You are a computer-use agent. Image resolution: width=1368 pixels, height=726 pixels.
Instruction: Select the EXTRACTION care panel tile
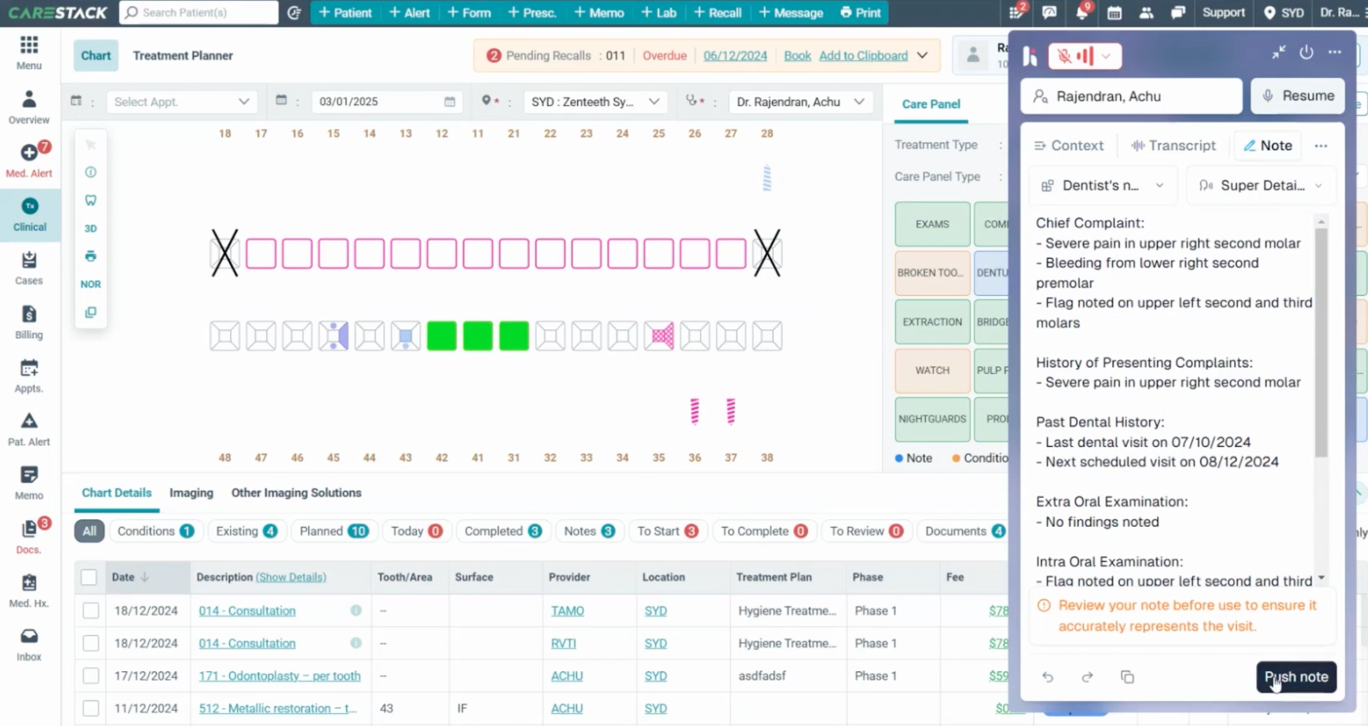pyautogui.click(x=933, y=321)
